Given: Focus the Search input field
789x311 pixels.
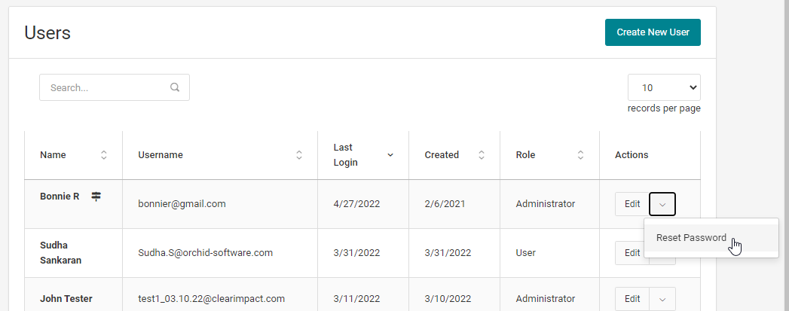Looking at the screenshot, I should pos(106,87).
